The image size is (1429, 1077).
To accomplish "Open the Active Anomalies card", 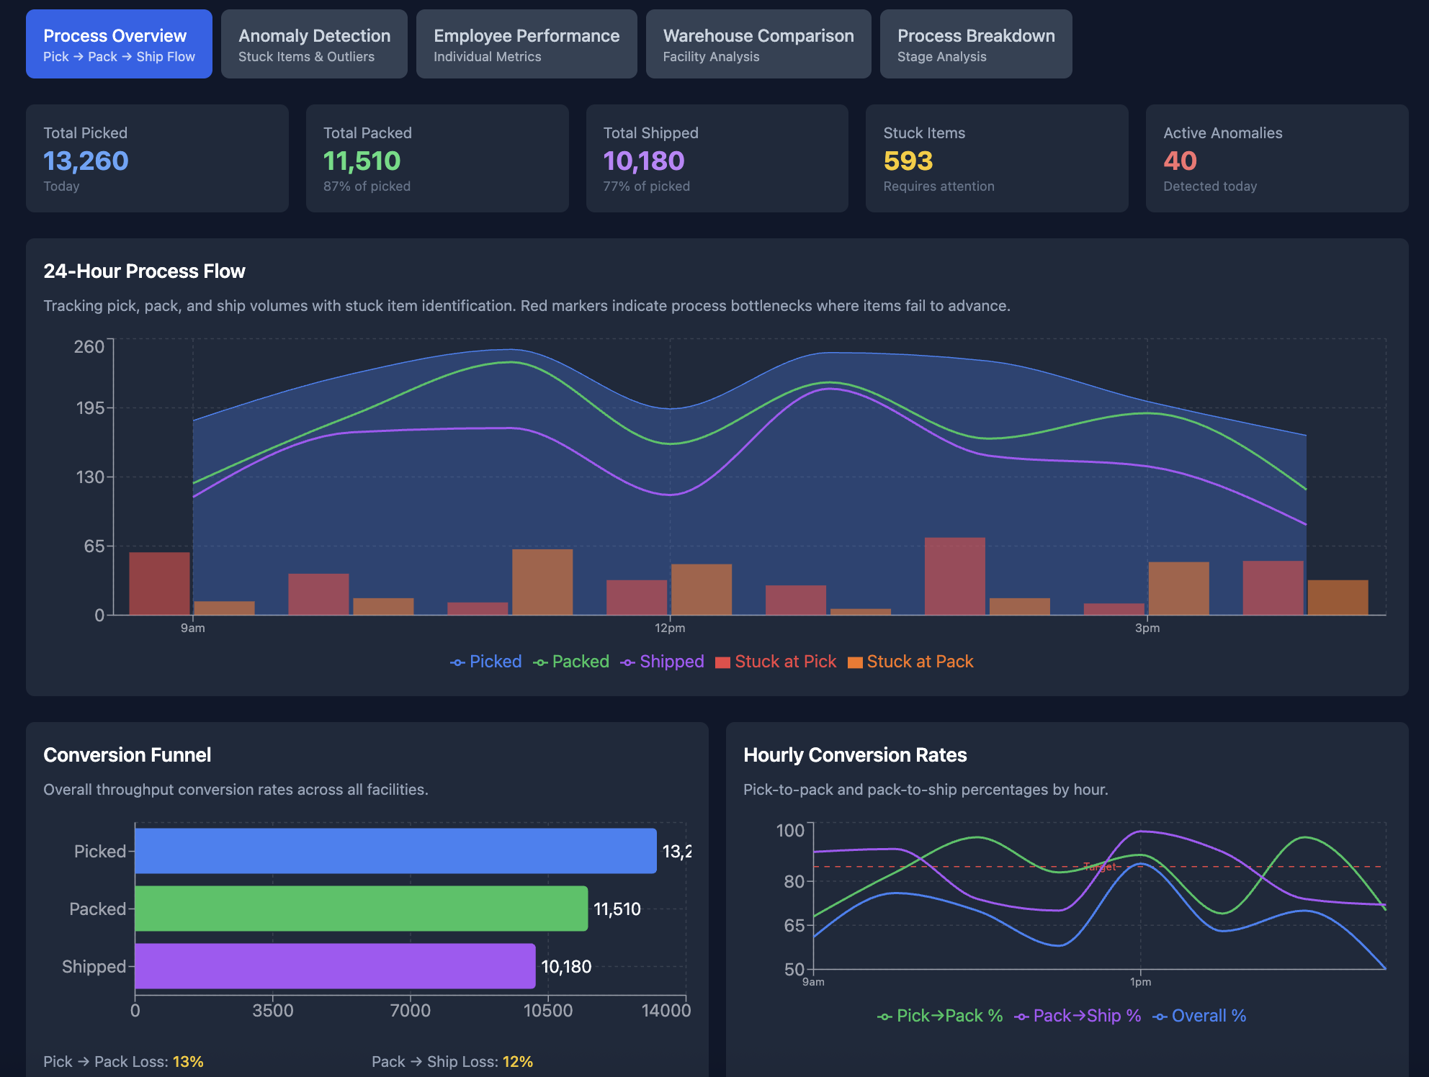I will 1276,158.
